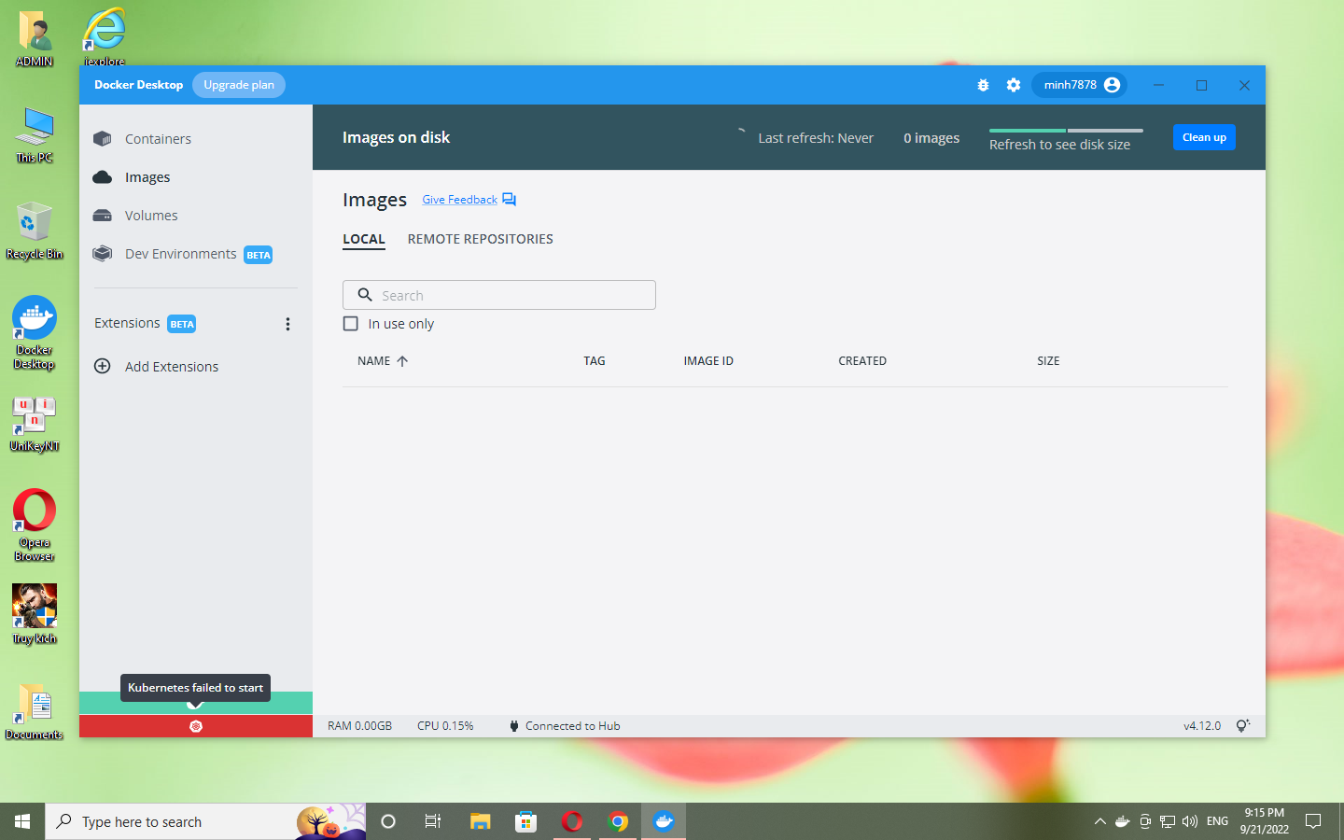The height and width of the screenshot is (840, 1344).
Task: Select the UniKeyNT desktop shortcut
Action: [x=35, y=425]
